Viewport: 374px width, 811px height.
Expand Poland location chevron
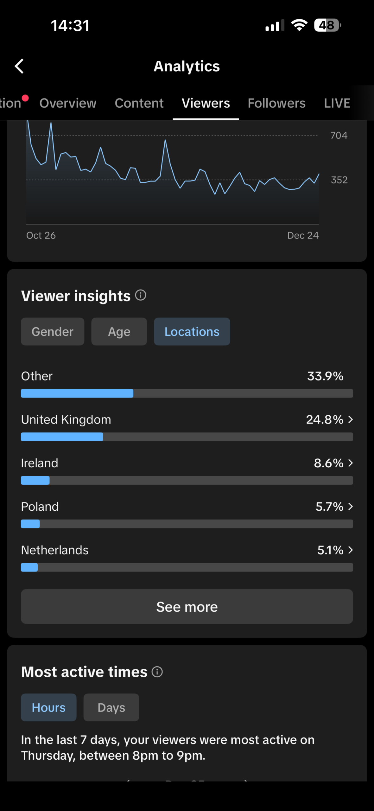click(350, 507)
